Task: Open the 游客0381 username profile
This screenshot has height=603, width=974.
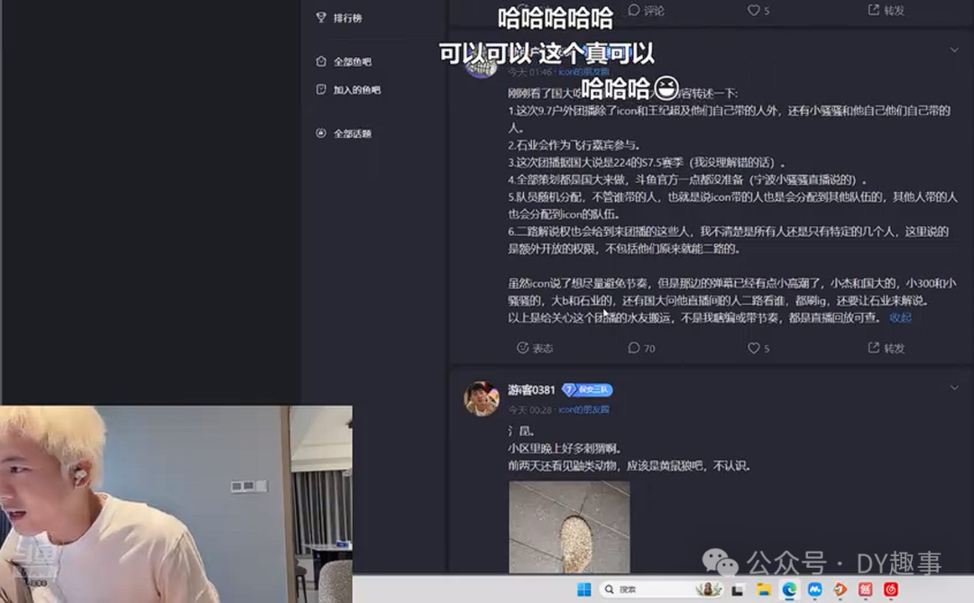Action: pyautogui.click(x=531, y=390)
